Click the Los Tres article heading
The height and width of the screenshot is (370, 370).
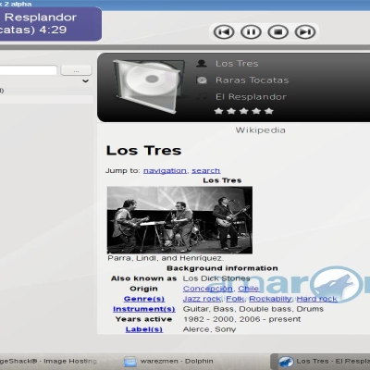click(x=143, y=151)
